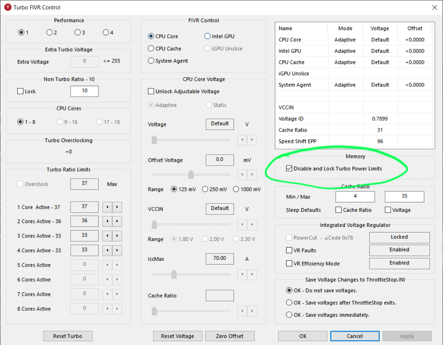Screen dimensions: 443x345
Task: Nudge Offset Voltage slider right arrow
Action: click(x=252, y=175)
